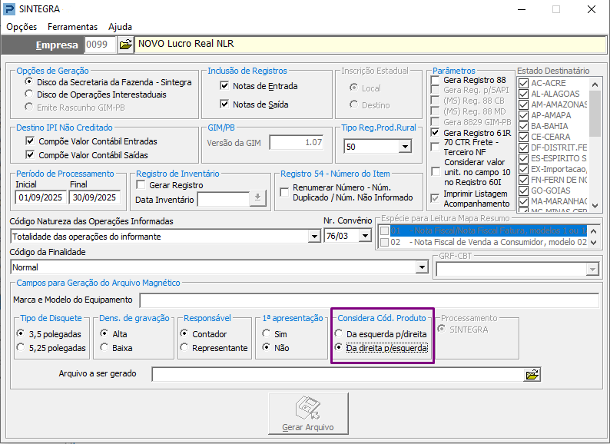The image size is (610, 444).
Task: Uncheck AC-ACRE state checkbox
Action: [524, 83]
